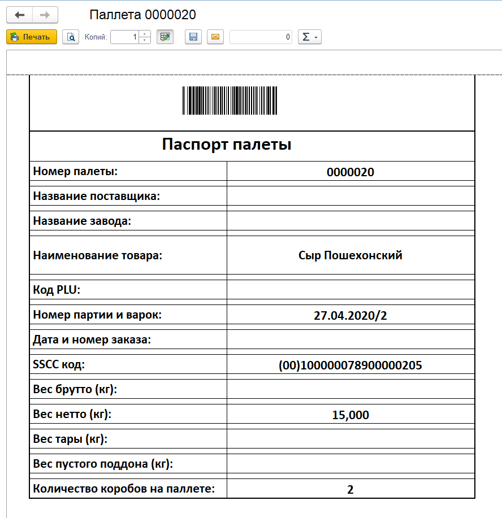This screenshot has width=502, height=518.
Task: Toggle the edit mode button
Action: [x=165, y=37]
